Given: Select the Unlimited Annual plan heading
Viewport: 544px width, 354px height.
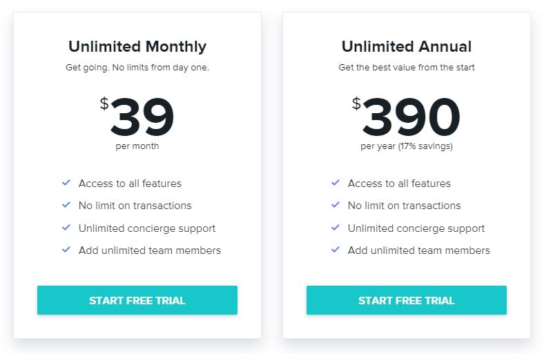Looking at the screenshot, I should pyautogui.click(x=407, y=46).
